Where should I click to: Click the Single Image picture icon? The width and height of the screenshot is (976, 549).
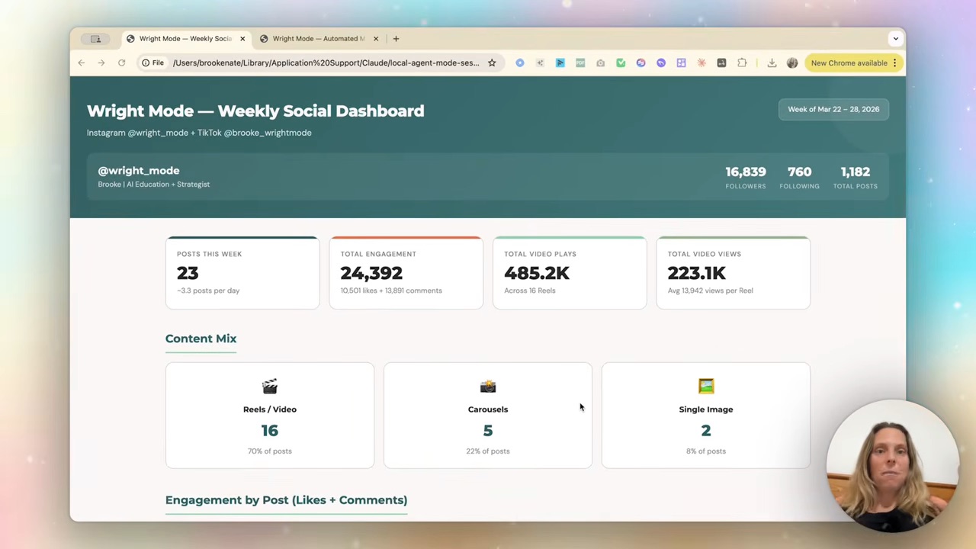point(706,387)
